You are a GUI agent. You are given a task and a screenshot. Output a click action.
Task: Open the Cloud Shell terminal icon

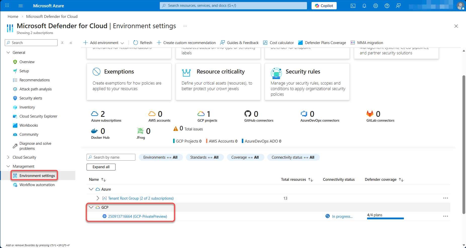tap(353, 6)
